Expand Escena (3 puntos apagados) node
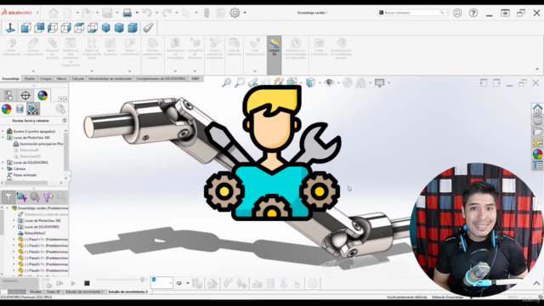Viewport: 544px width, 306px height. (3, 131)
